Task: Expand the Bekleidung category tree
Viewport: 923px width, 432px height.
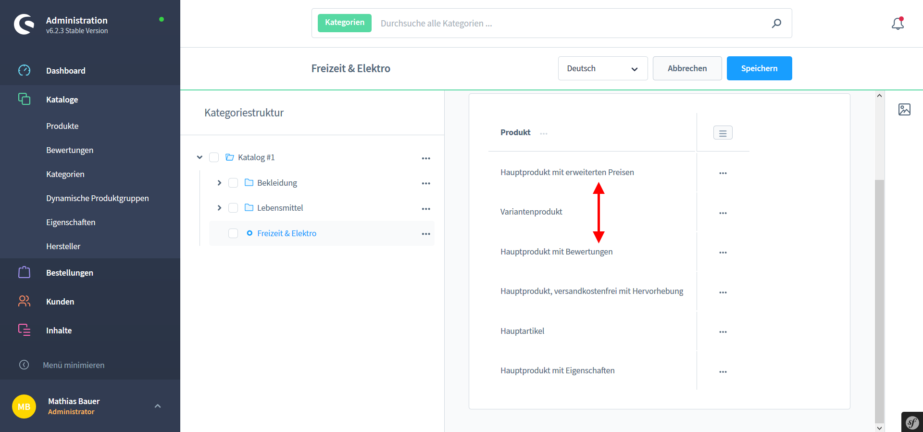Action: (219, 183)
